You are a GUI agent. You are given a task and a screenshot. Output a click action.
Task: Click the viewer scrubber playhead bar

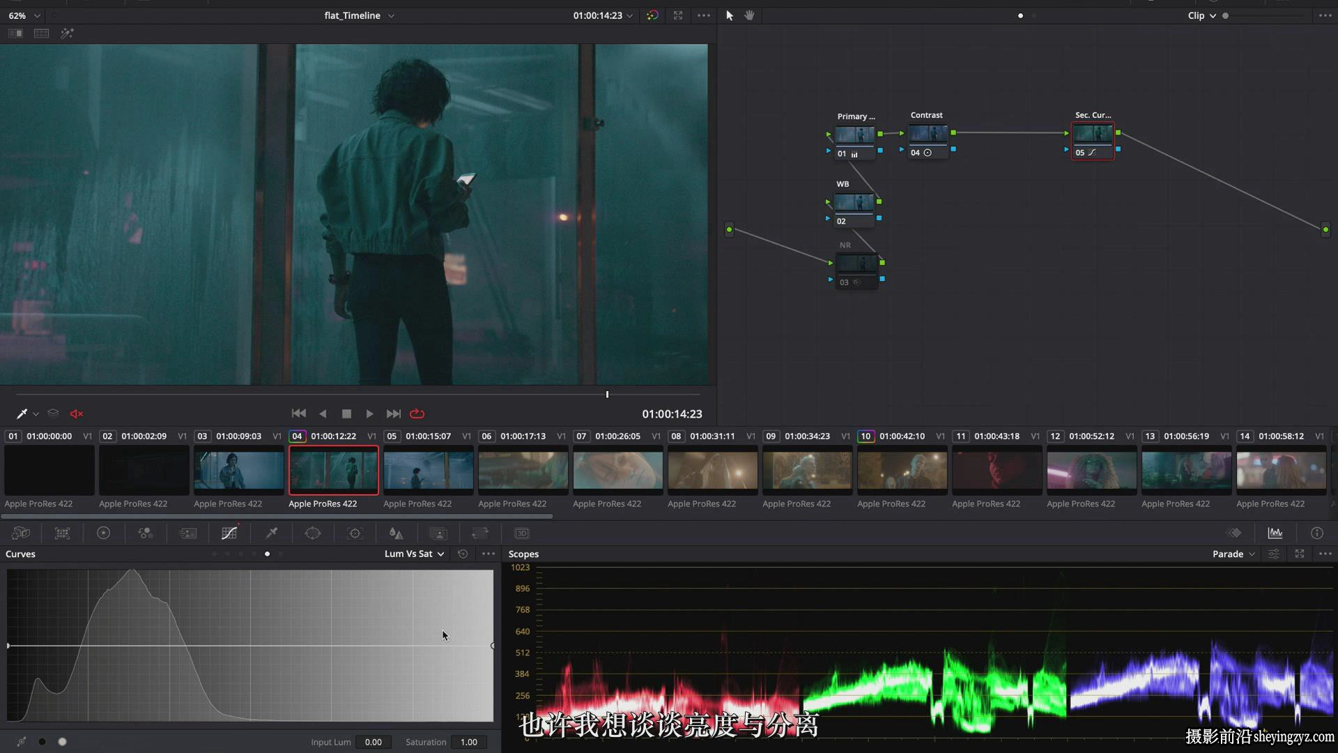click(607, 395)
